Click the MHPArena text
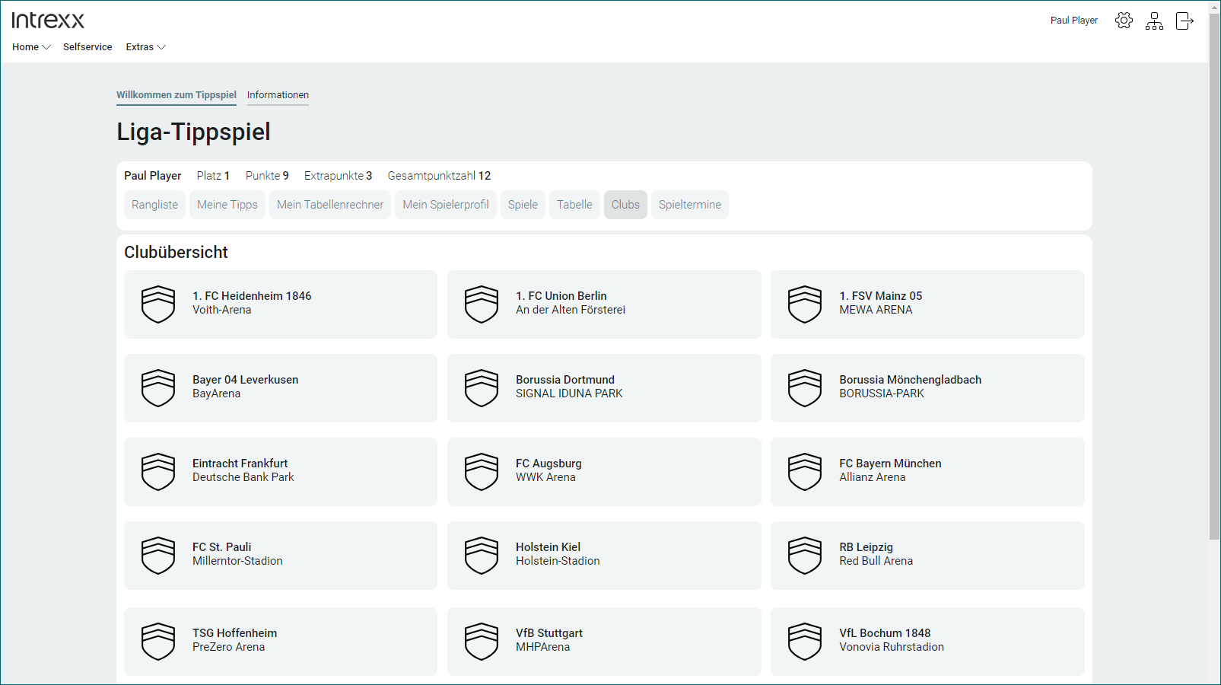Screen dimensions: 1221x685 [x=542, y=647]
